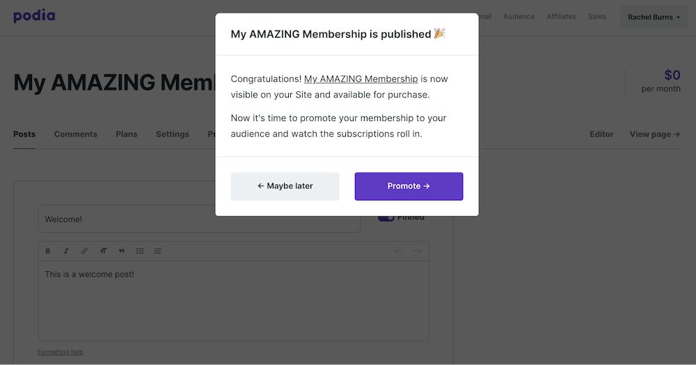Select the heading text size icon
Image resolution: width=696 pixels, height=365 pixels.
coord(103,251)
